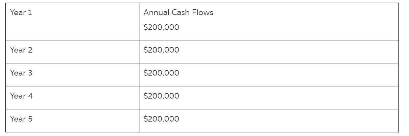The height and width of the screenshot is (136, 409).
Task: Select the $200,000 amount for Year 5
Action: pyautogui.click(x=161, y=119)
